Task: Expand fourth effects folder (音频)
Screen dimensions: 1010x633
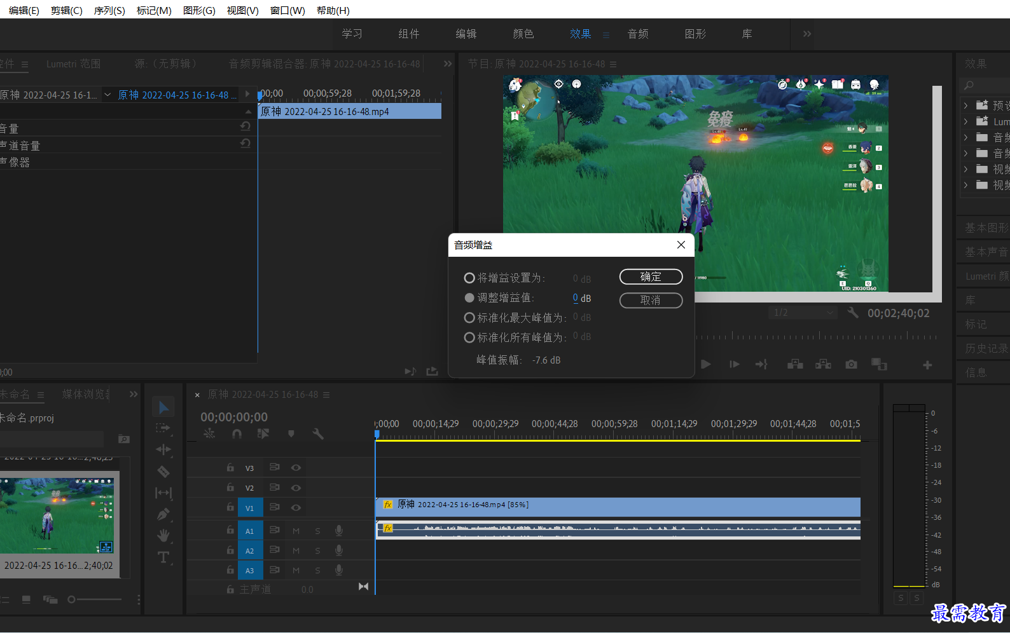Action: 965,153
